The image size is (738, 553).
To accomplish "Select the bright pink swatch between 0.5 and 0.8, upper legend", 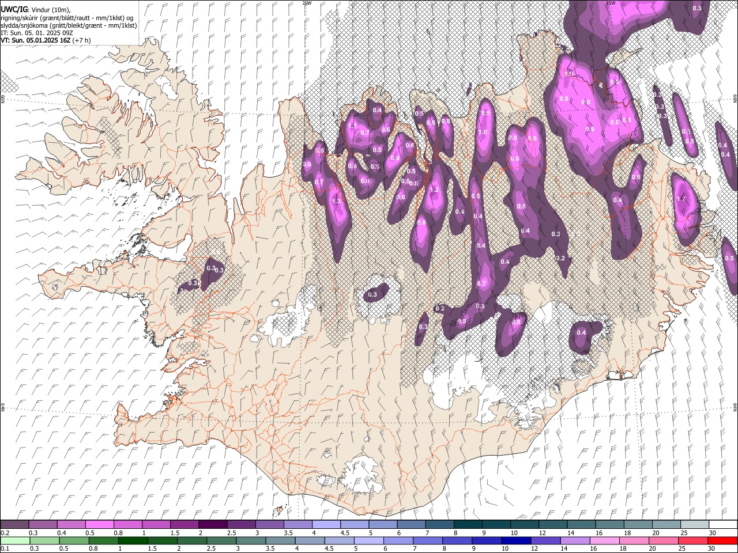I will tap(99, 524).
